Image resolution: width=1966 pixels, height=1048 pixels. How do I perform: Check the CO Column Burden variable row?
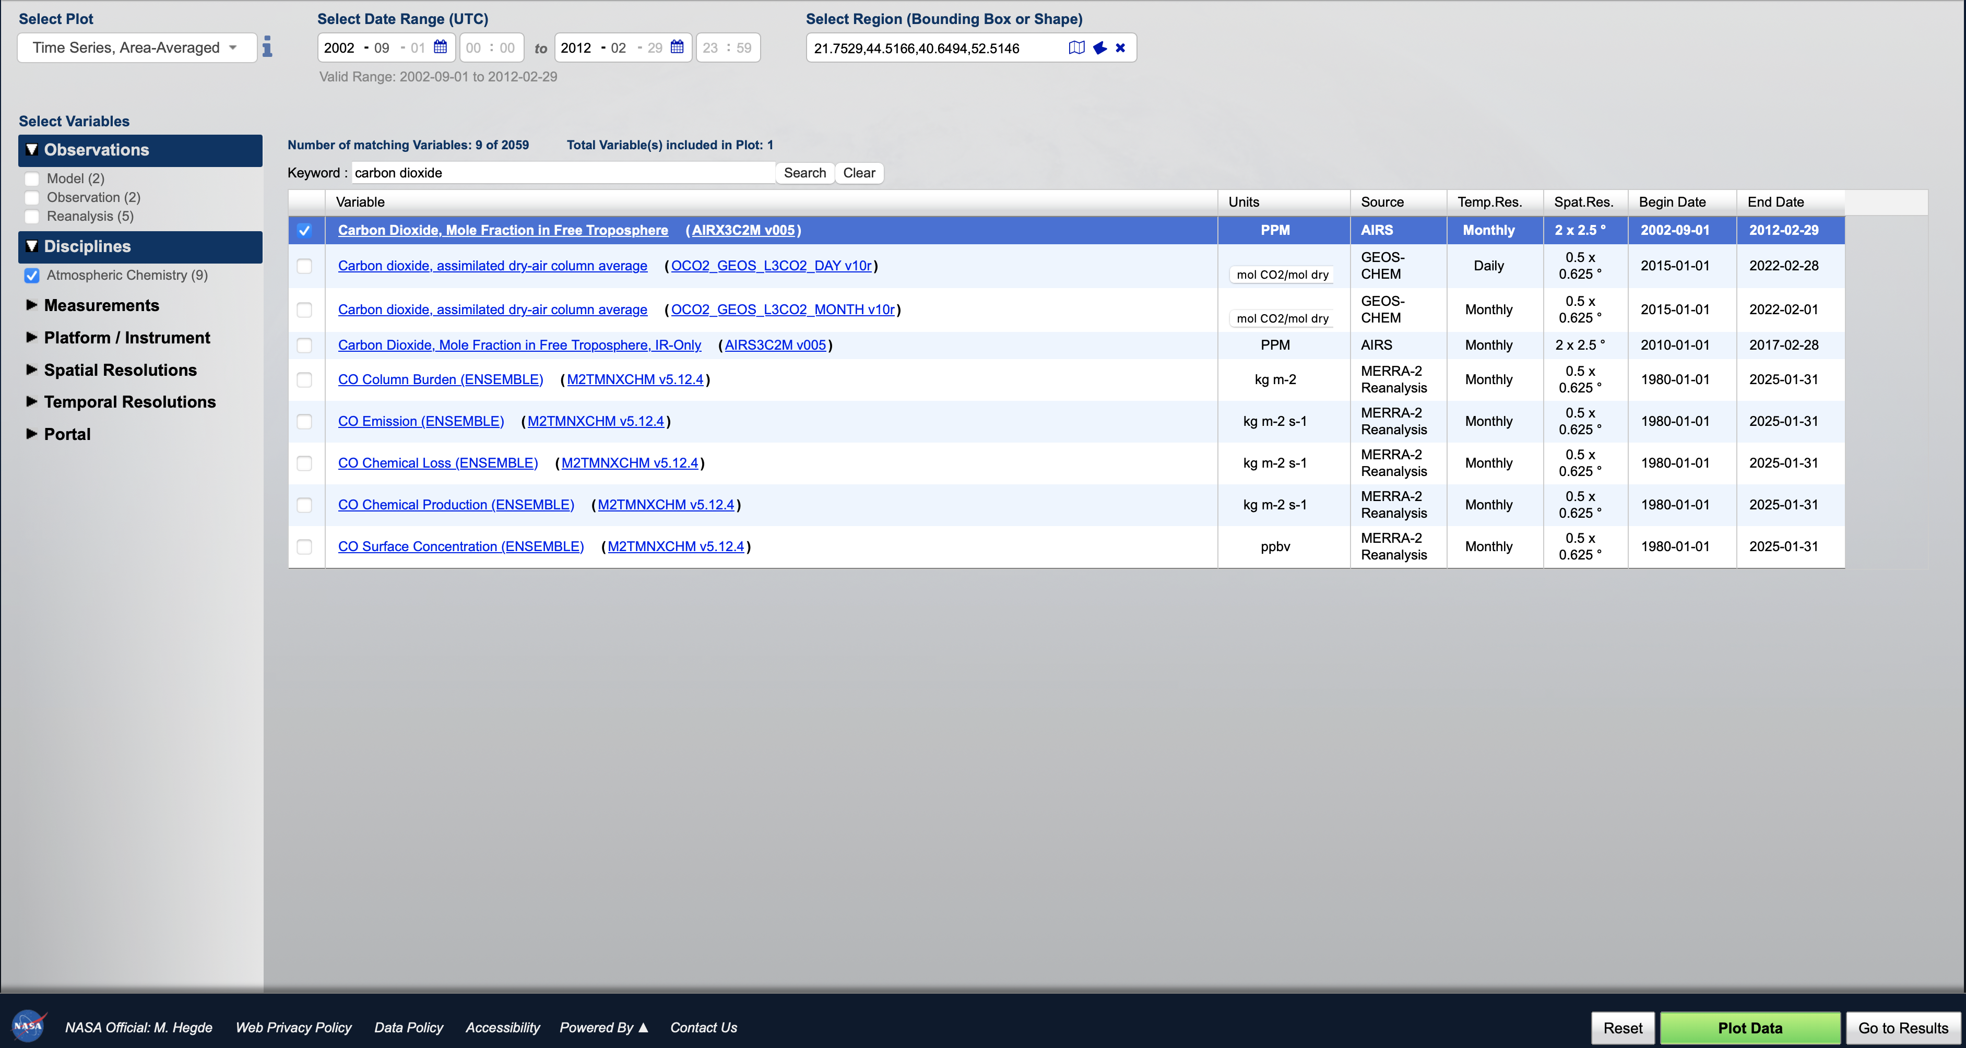point(304,380)
